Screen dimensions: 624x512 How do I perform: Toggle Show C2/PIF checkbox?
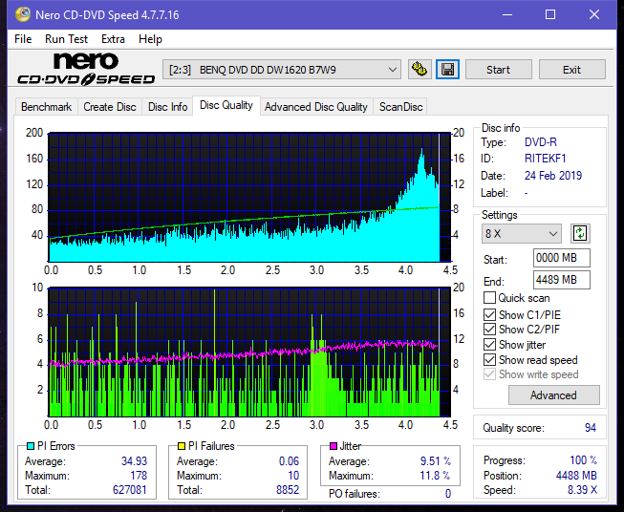coord(489,330)
